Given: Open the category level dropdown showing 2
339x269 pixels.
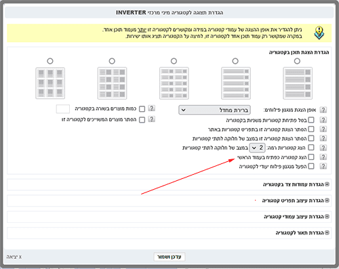Looking at the screenshot, I should click(x=257, y=148).
